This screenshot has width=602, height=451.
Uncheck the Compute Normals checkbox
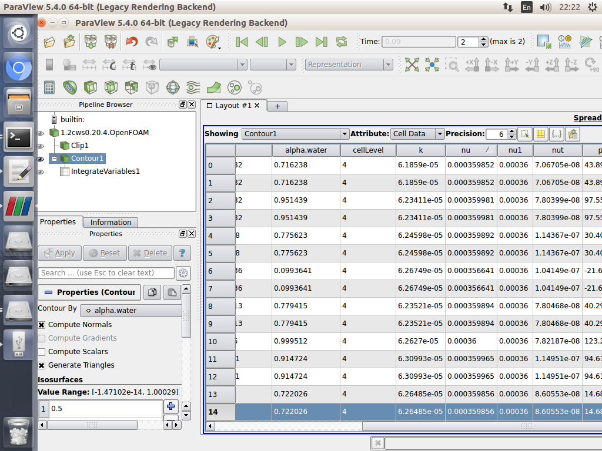click(x=42, y=325)
